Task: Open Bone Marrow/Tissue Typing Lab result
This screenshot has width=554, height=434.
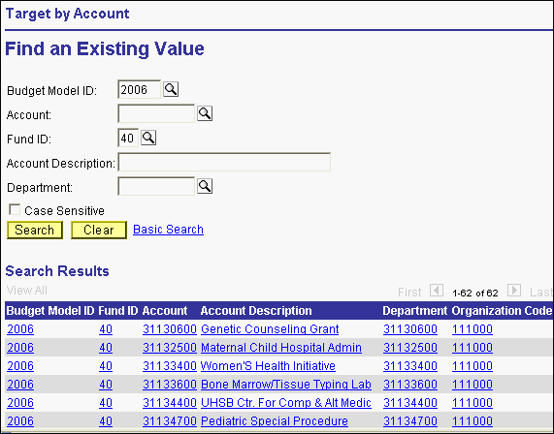Action: pyautogui.click(x=286, y=385)
